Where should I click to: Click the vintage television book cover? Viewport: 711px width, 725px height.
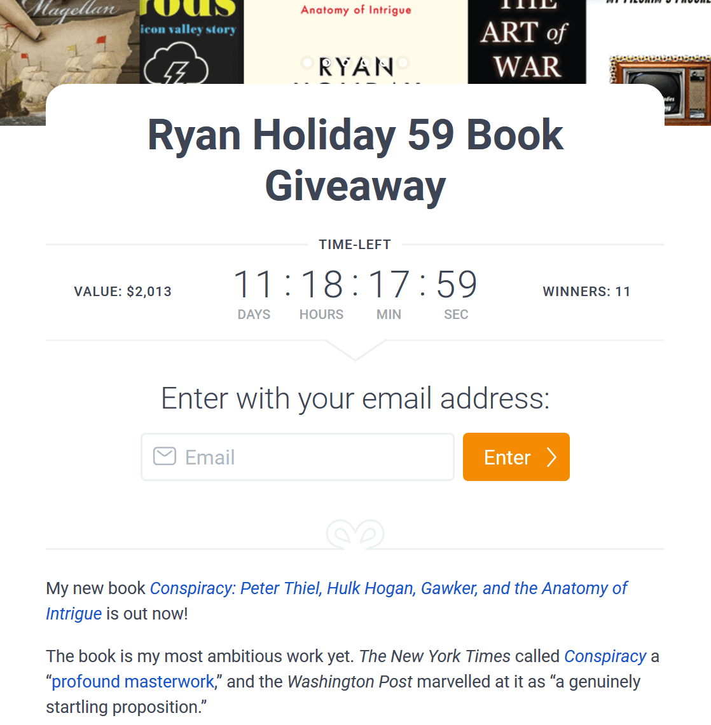659,89
